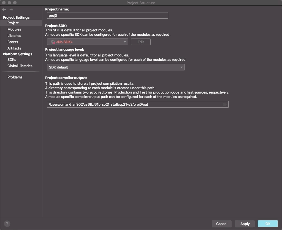Select Project under Project Settings
Image resolution: width=282 pixels, height=230 pixels.
click(13, 23)
